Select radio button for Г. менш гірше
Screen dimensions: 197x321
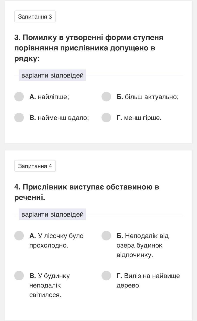[x=106, y=118]
